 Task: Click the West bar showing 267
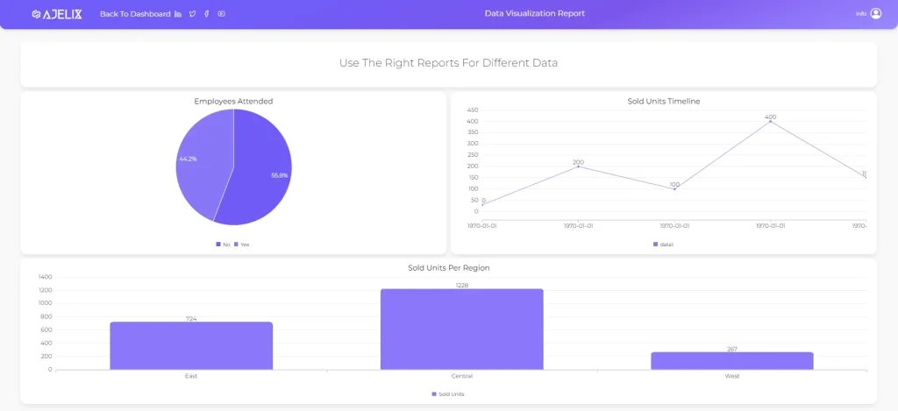pyautogui.click(x=732, y=361)
